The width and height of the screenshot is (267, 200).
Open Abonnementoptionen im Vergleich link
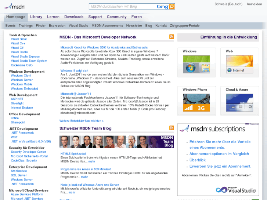point(219,154)
